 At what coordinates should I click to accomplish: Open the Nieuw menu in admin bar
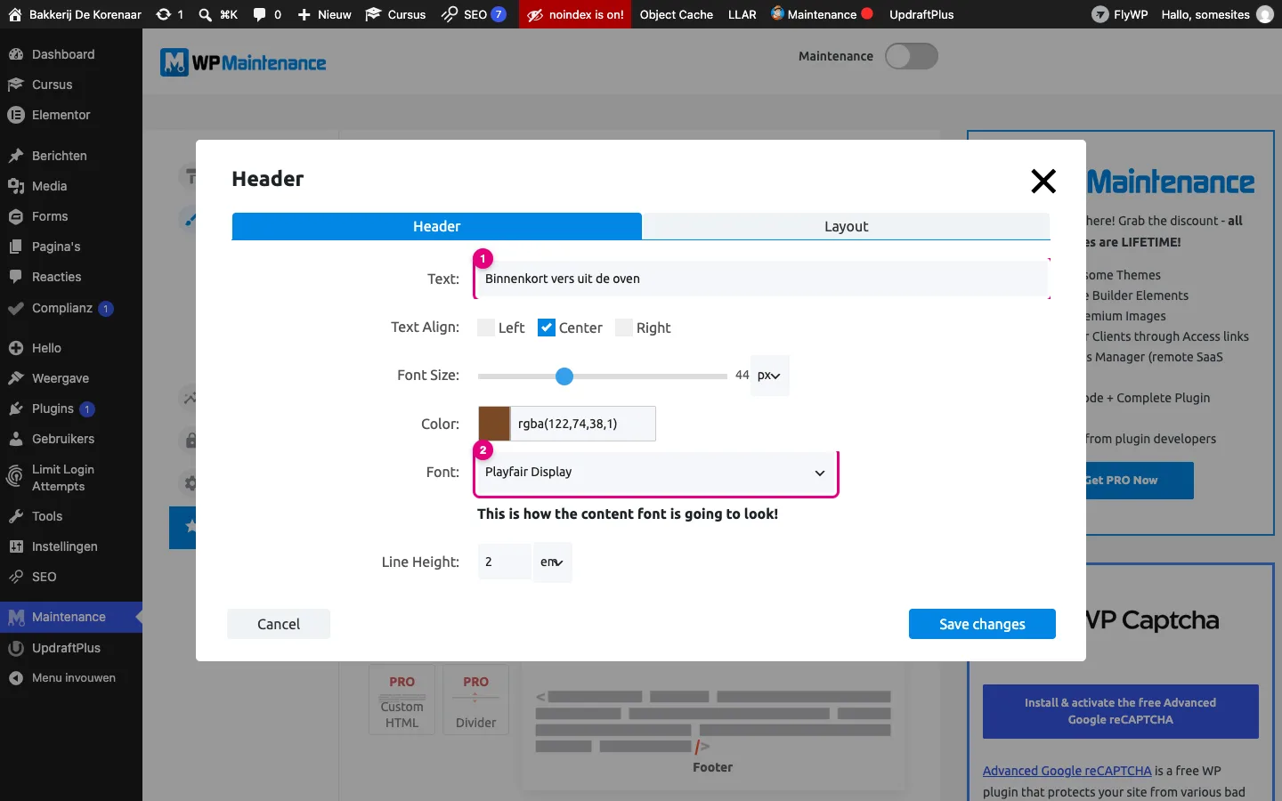(324, 14)
